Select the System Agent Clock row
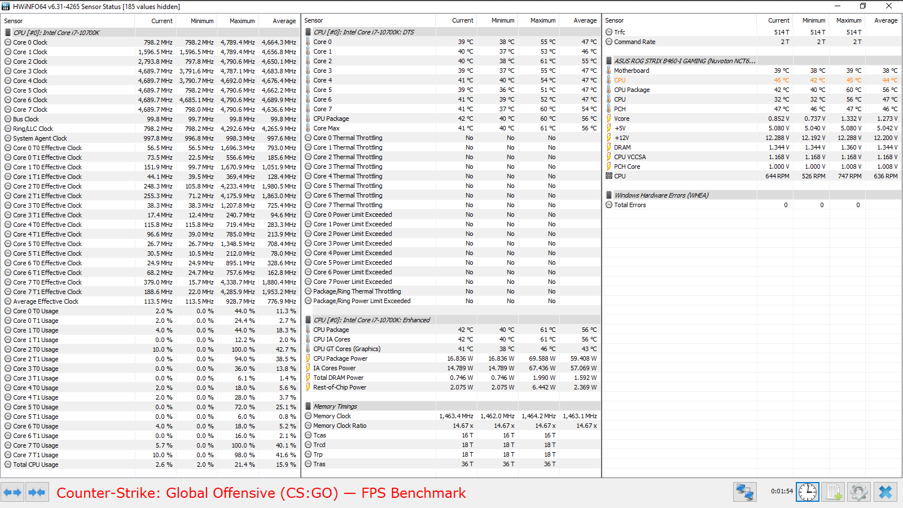This screenshot has width=903, height=508. click(x=151, y=138)
